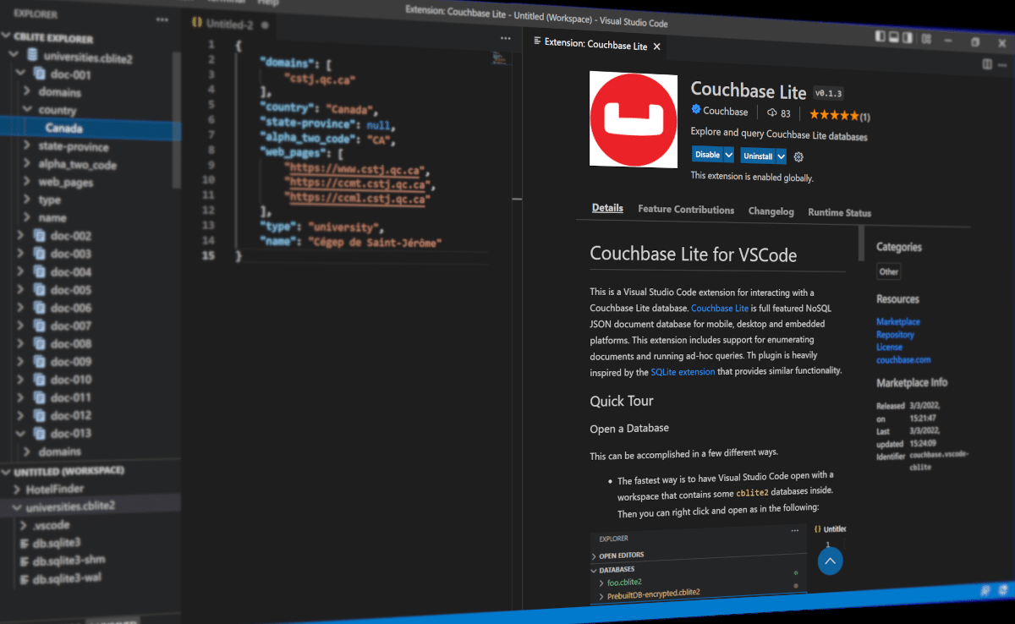
Task: Open the Feature Contributions tab
Action: (686, 209)
